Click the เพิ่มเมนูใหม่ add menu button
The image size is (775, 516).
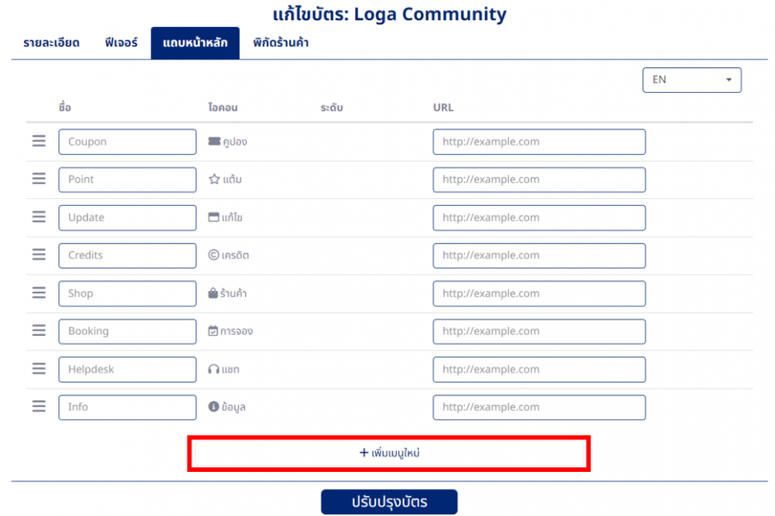(x=387, y=453)
